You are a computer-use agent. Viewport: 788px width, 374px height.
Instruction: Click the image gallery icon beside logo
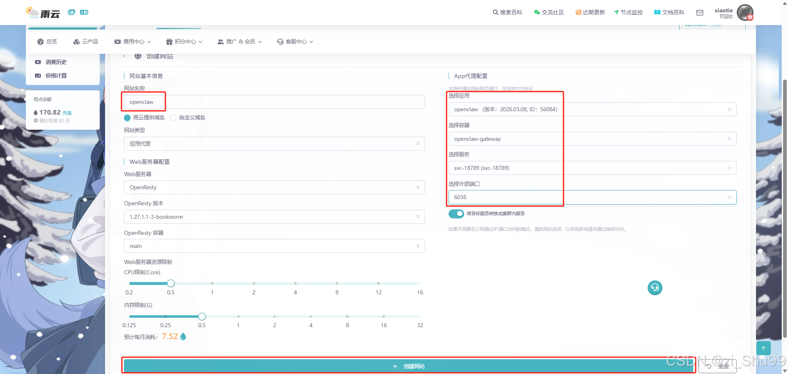pos(71,12)
